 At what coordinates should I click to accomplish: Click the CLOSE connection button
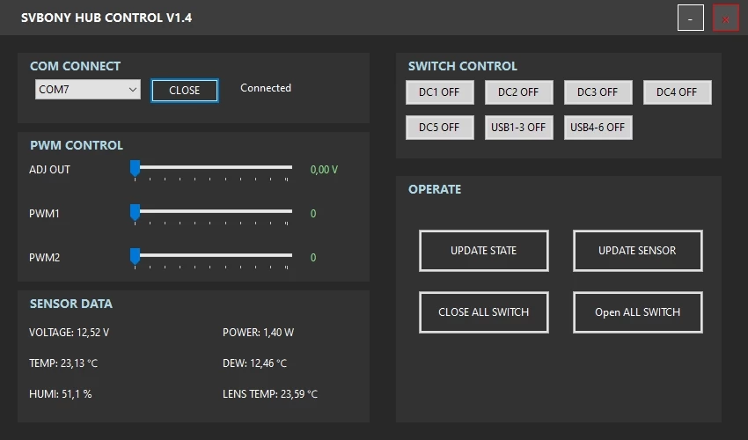pyautogui.click(x=185, y=91)
